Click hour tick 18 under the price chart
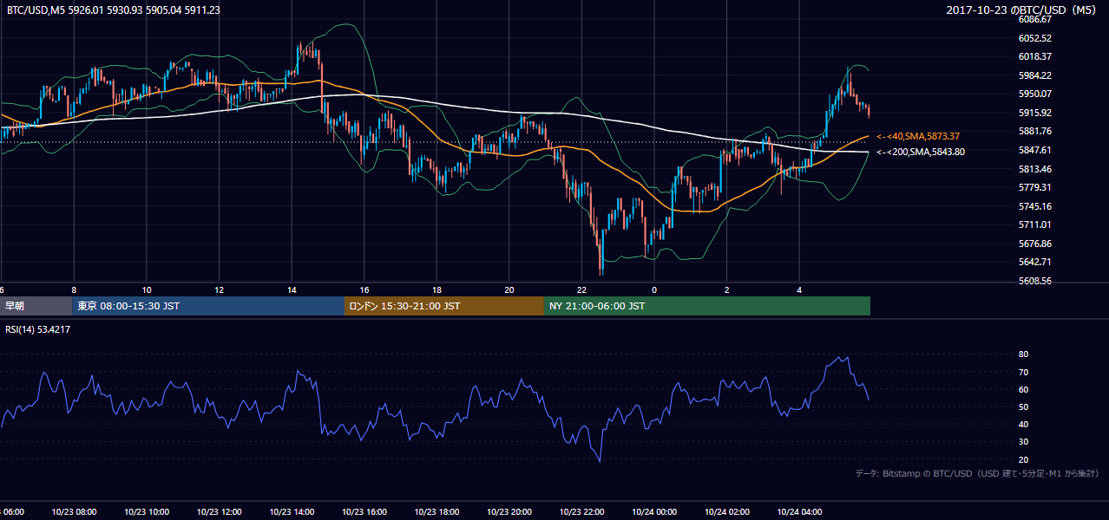 click(436, 289)
